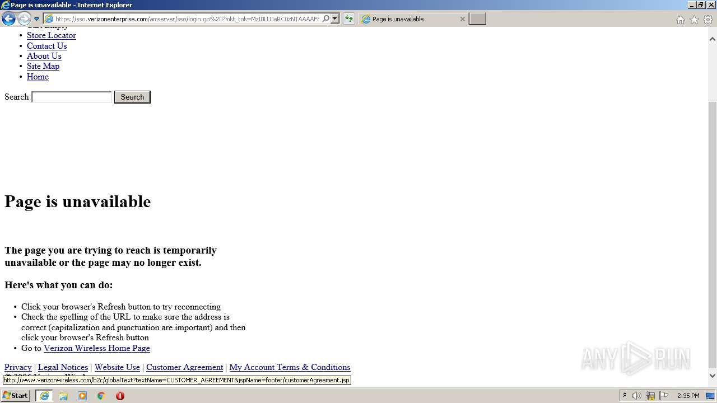Click the Action Center flag icon

(664, 396)
